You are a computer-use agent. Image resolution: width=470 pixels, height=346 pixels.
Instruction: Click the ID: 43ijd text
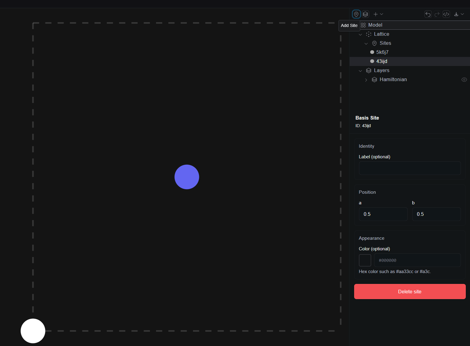click(363, 126)
